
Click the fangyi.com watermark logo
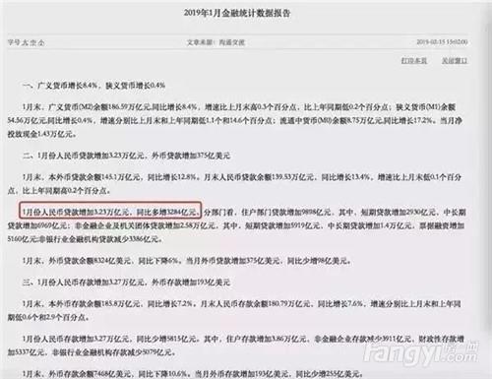[421, 353]
